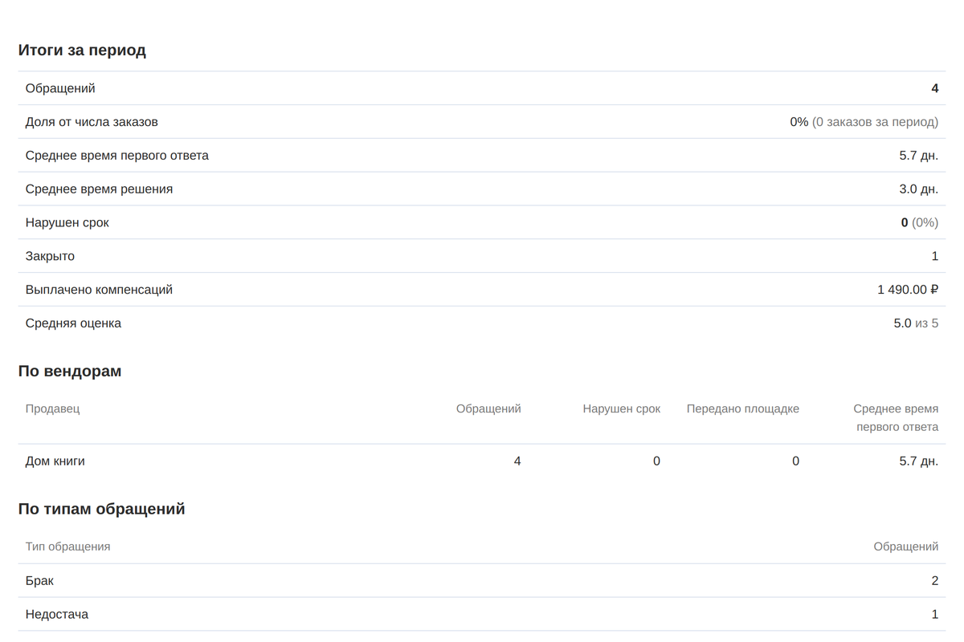The height and width of the screenshot is (642, 964).
Task: Click the 'По вендорам' heading
Action: pos(70,372)
